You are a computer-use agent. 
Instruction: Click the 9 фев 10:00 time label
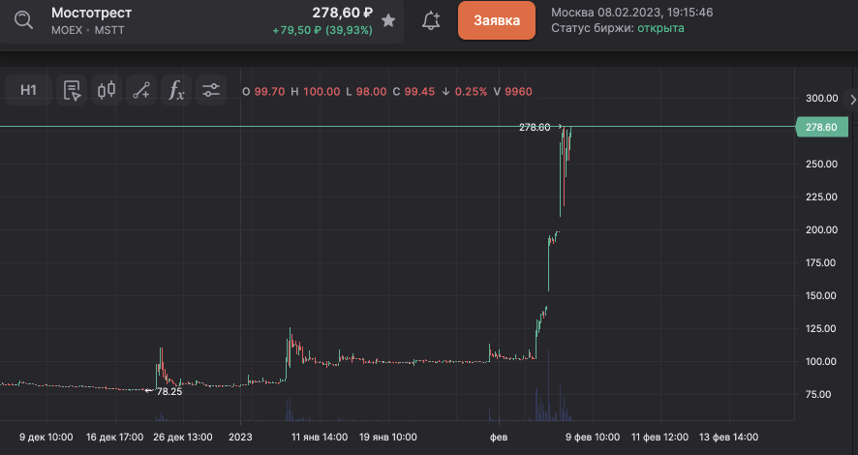coord(593,437)
